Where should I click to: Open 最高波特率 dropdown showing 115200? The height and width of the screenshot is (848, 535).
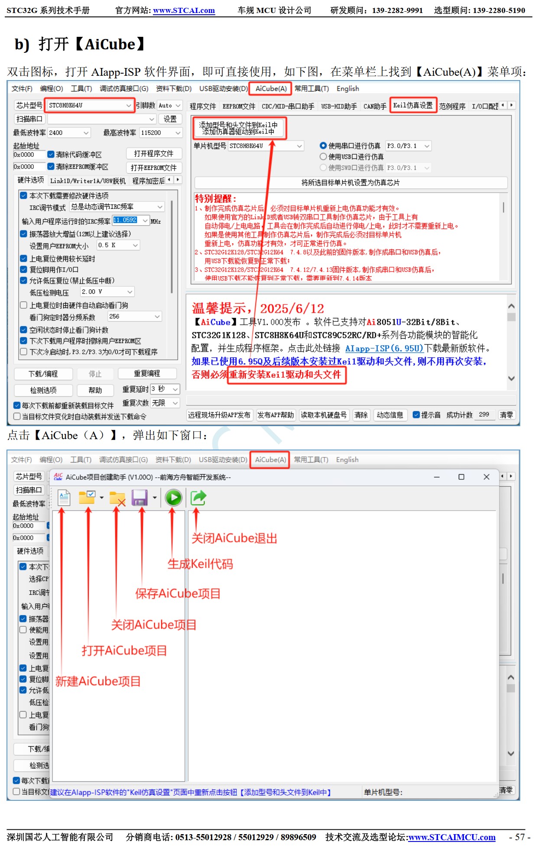point(161,133)
